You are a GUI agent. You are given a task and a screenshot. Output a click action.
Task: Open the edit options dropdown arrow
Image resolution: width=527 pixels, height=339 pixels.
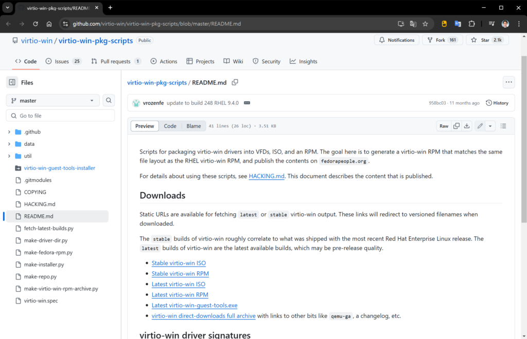pyautogui.click(x=490, y=126)
